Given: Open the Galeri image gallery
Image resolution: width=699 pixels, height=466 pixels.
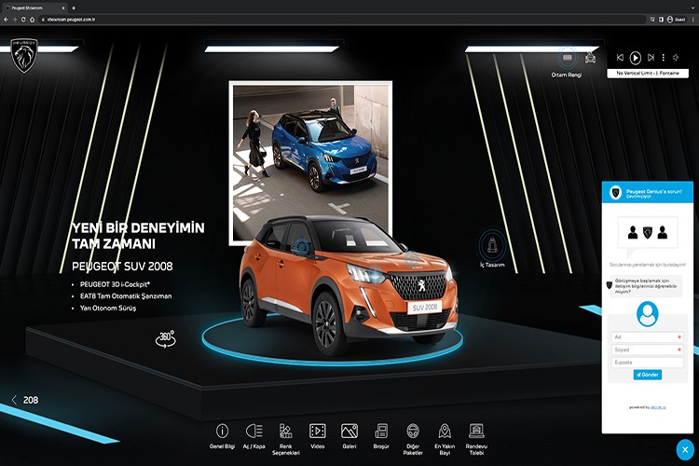Looking at the screenshot, I should point(349,436).
